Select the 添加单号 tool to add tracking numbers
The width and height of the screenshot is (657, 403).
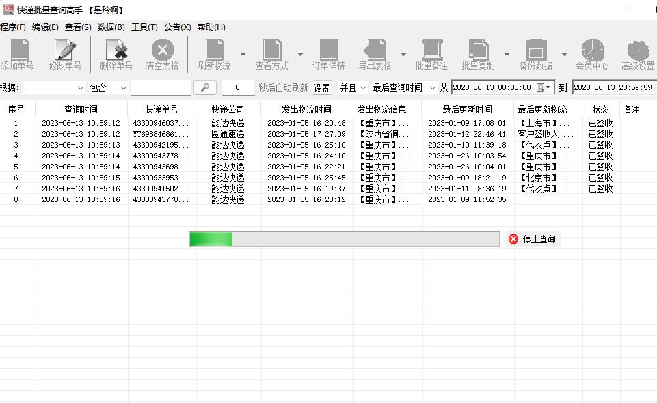pyautogui.click(x=18, y=53)
